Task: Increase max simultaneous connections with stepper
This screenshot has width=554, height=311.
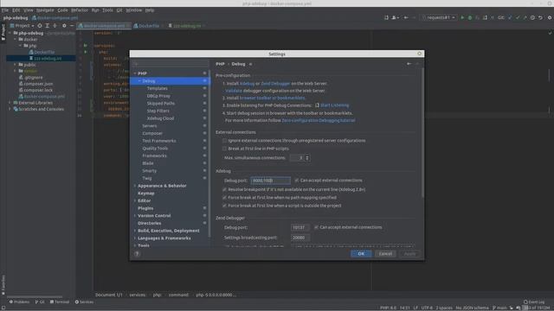Action: pos(307,156)
